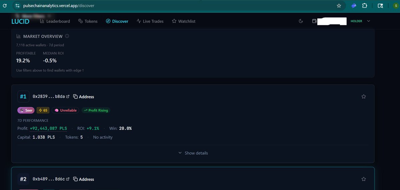Click the Seer badge
The height and width of the screenshot is (190, 400).
click(x=27, y=110)
